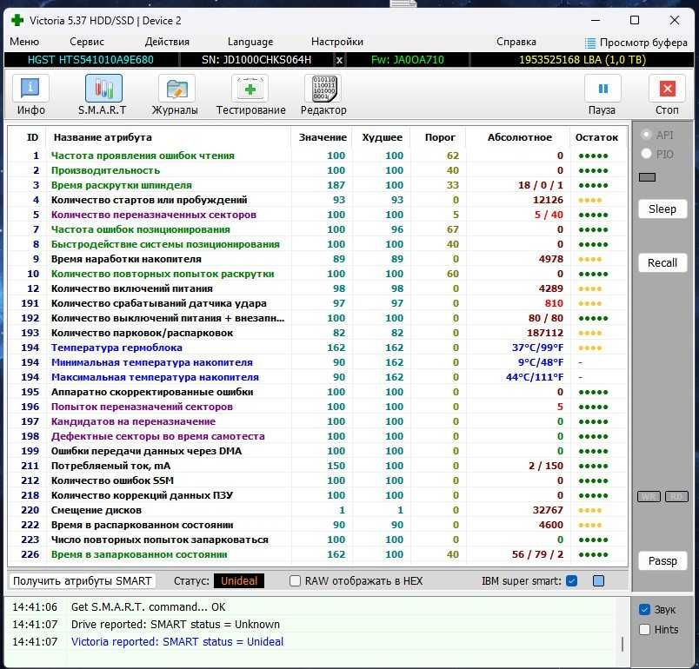This screenshot has height=669, width=699.
Task: Open the Справка help menu
Action: pyautogui.click(x=516, y=42)
